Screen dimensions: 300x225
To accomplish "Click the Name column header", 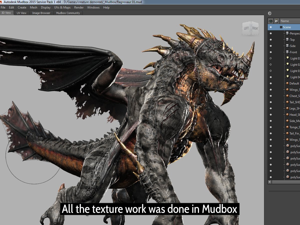I will (289, 21).
